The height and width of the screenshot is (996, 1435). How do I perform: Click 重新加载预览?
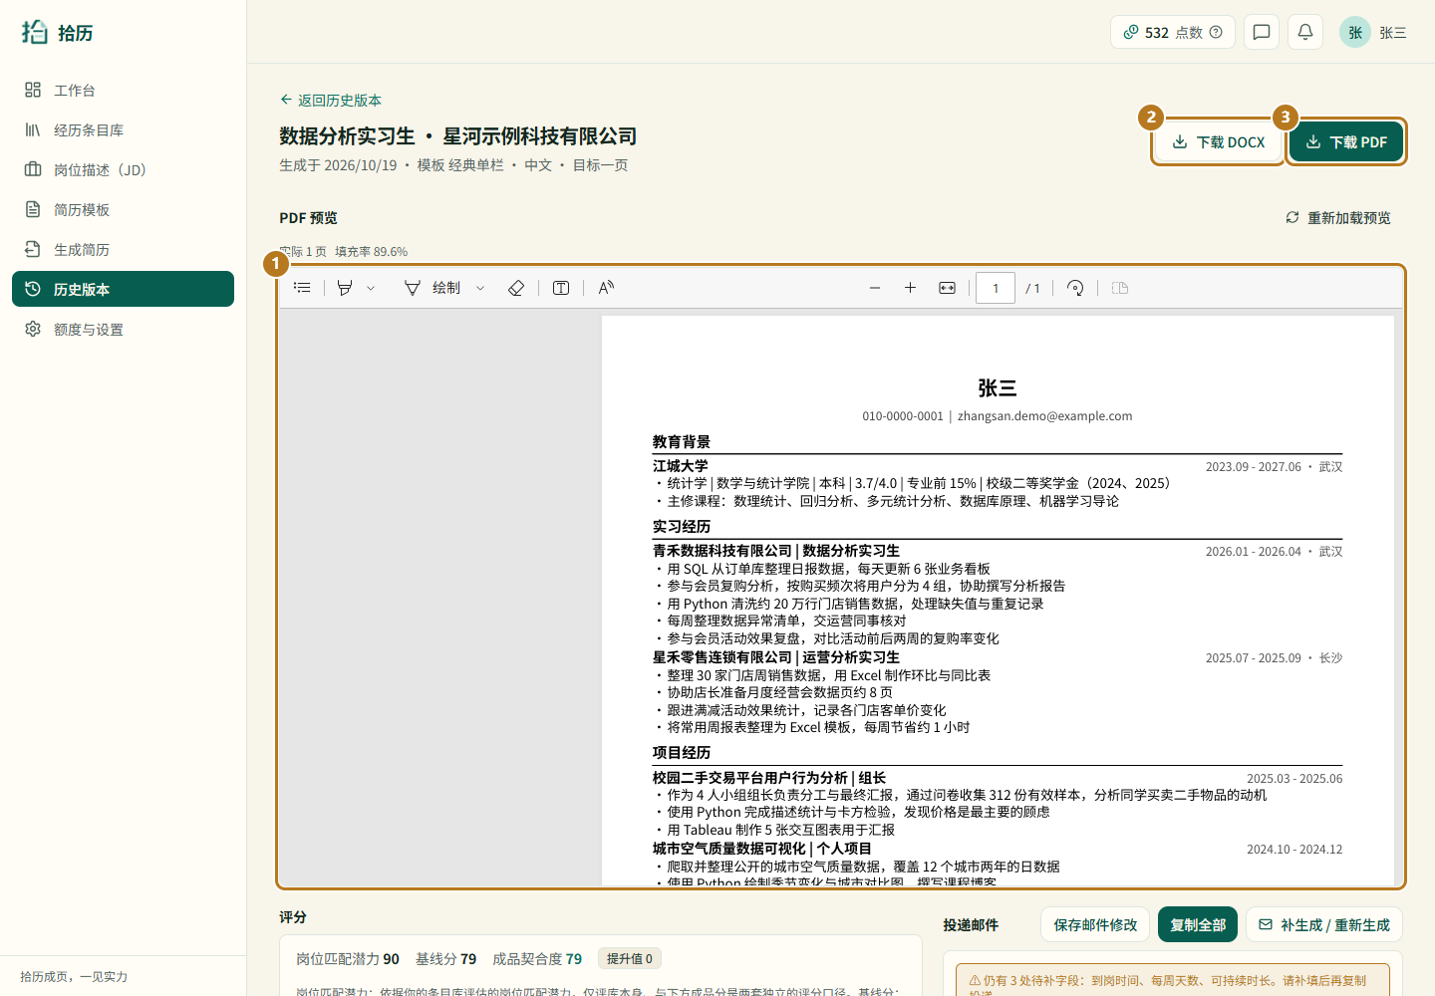tap(1337, 217)
